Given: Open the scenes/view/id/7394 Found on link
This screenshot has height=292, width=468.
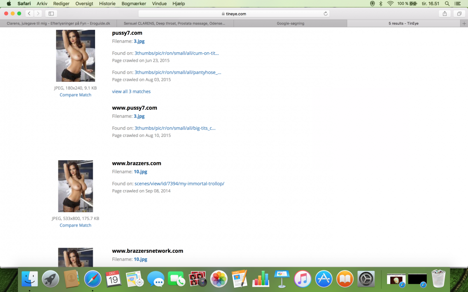Looking at the screenshot, I should click(179, 184).
